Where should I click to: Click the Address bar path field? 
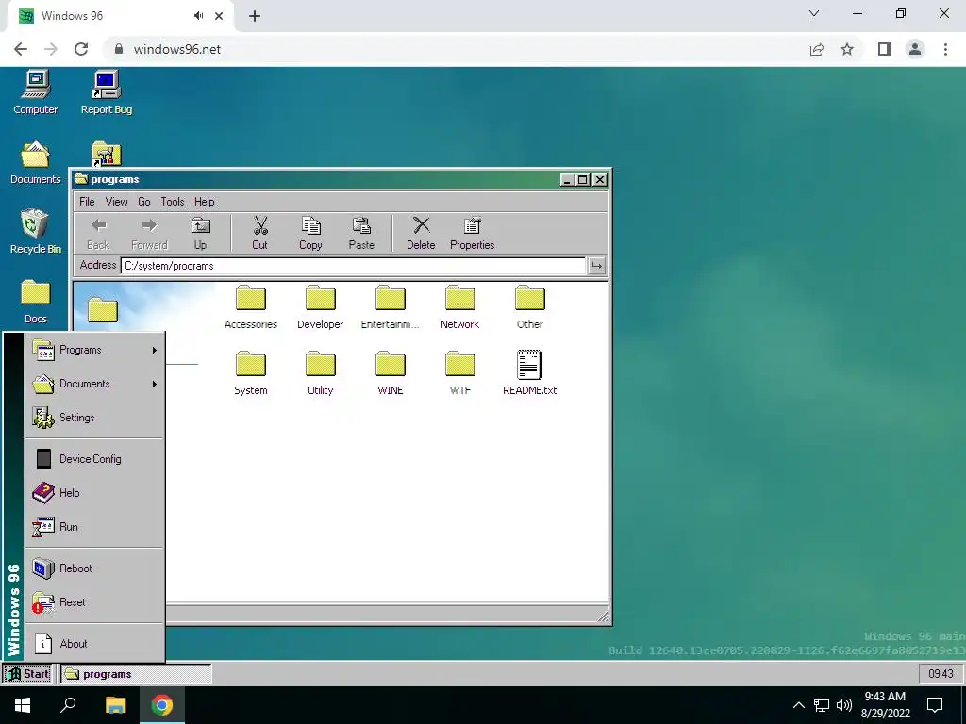pos(353,266)
